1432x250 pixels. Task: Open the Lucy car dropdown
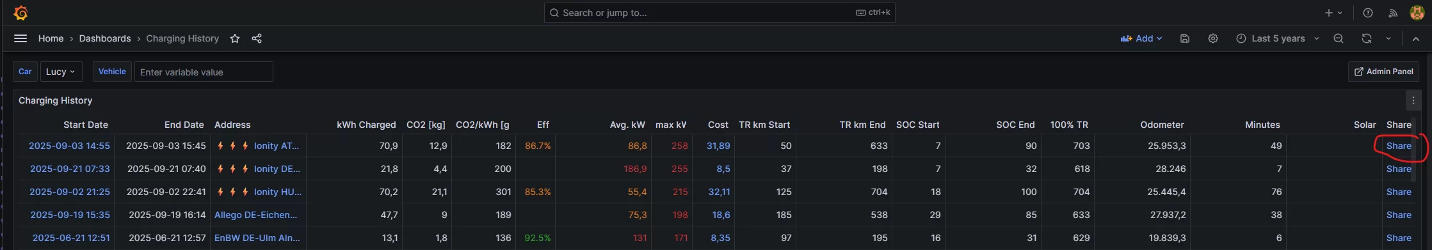61,72
